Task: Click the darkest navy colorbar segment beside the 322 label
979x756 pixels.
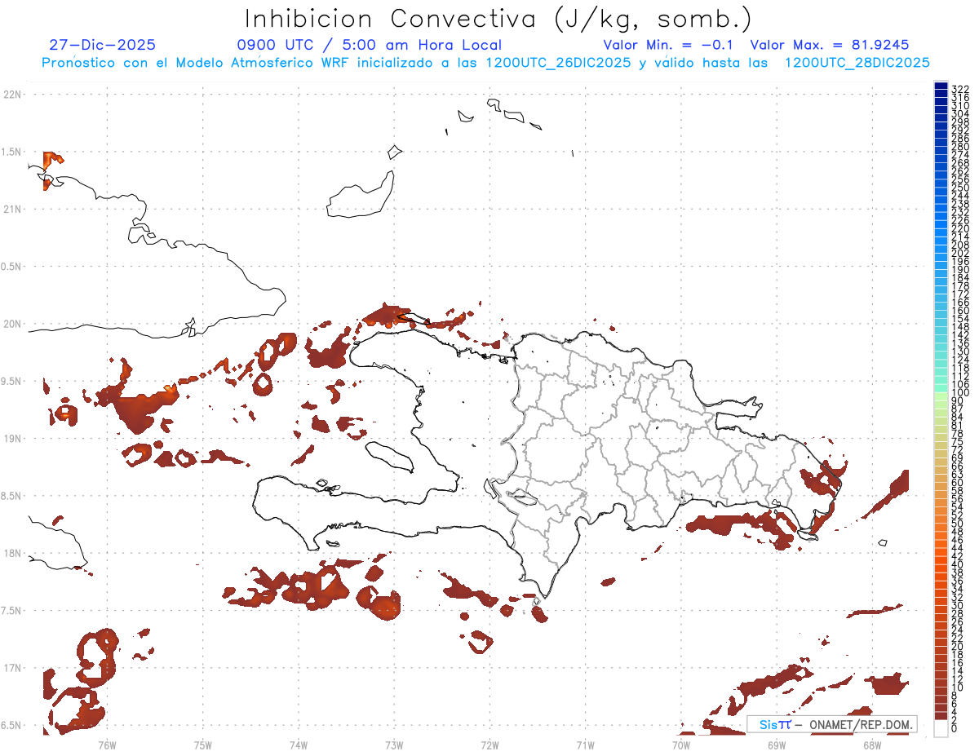Action: click(x=941, y=86)
